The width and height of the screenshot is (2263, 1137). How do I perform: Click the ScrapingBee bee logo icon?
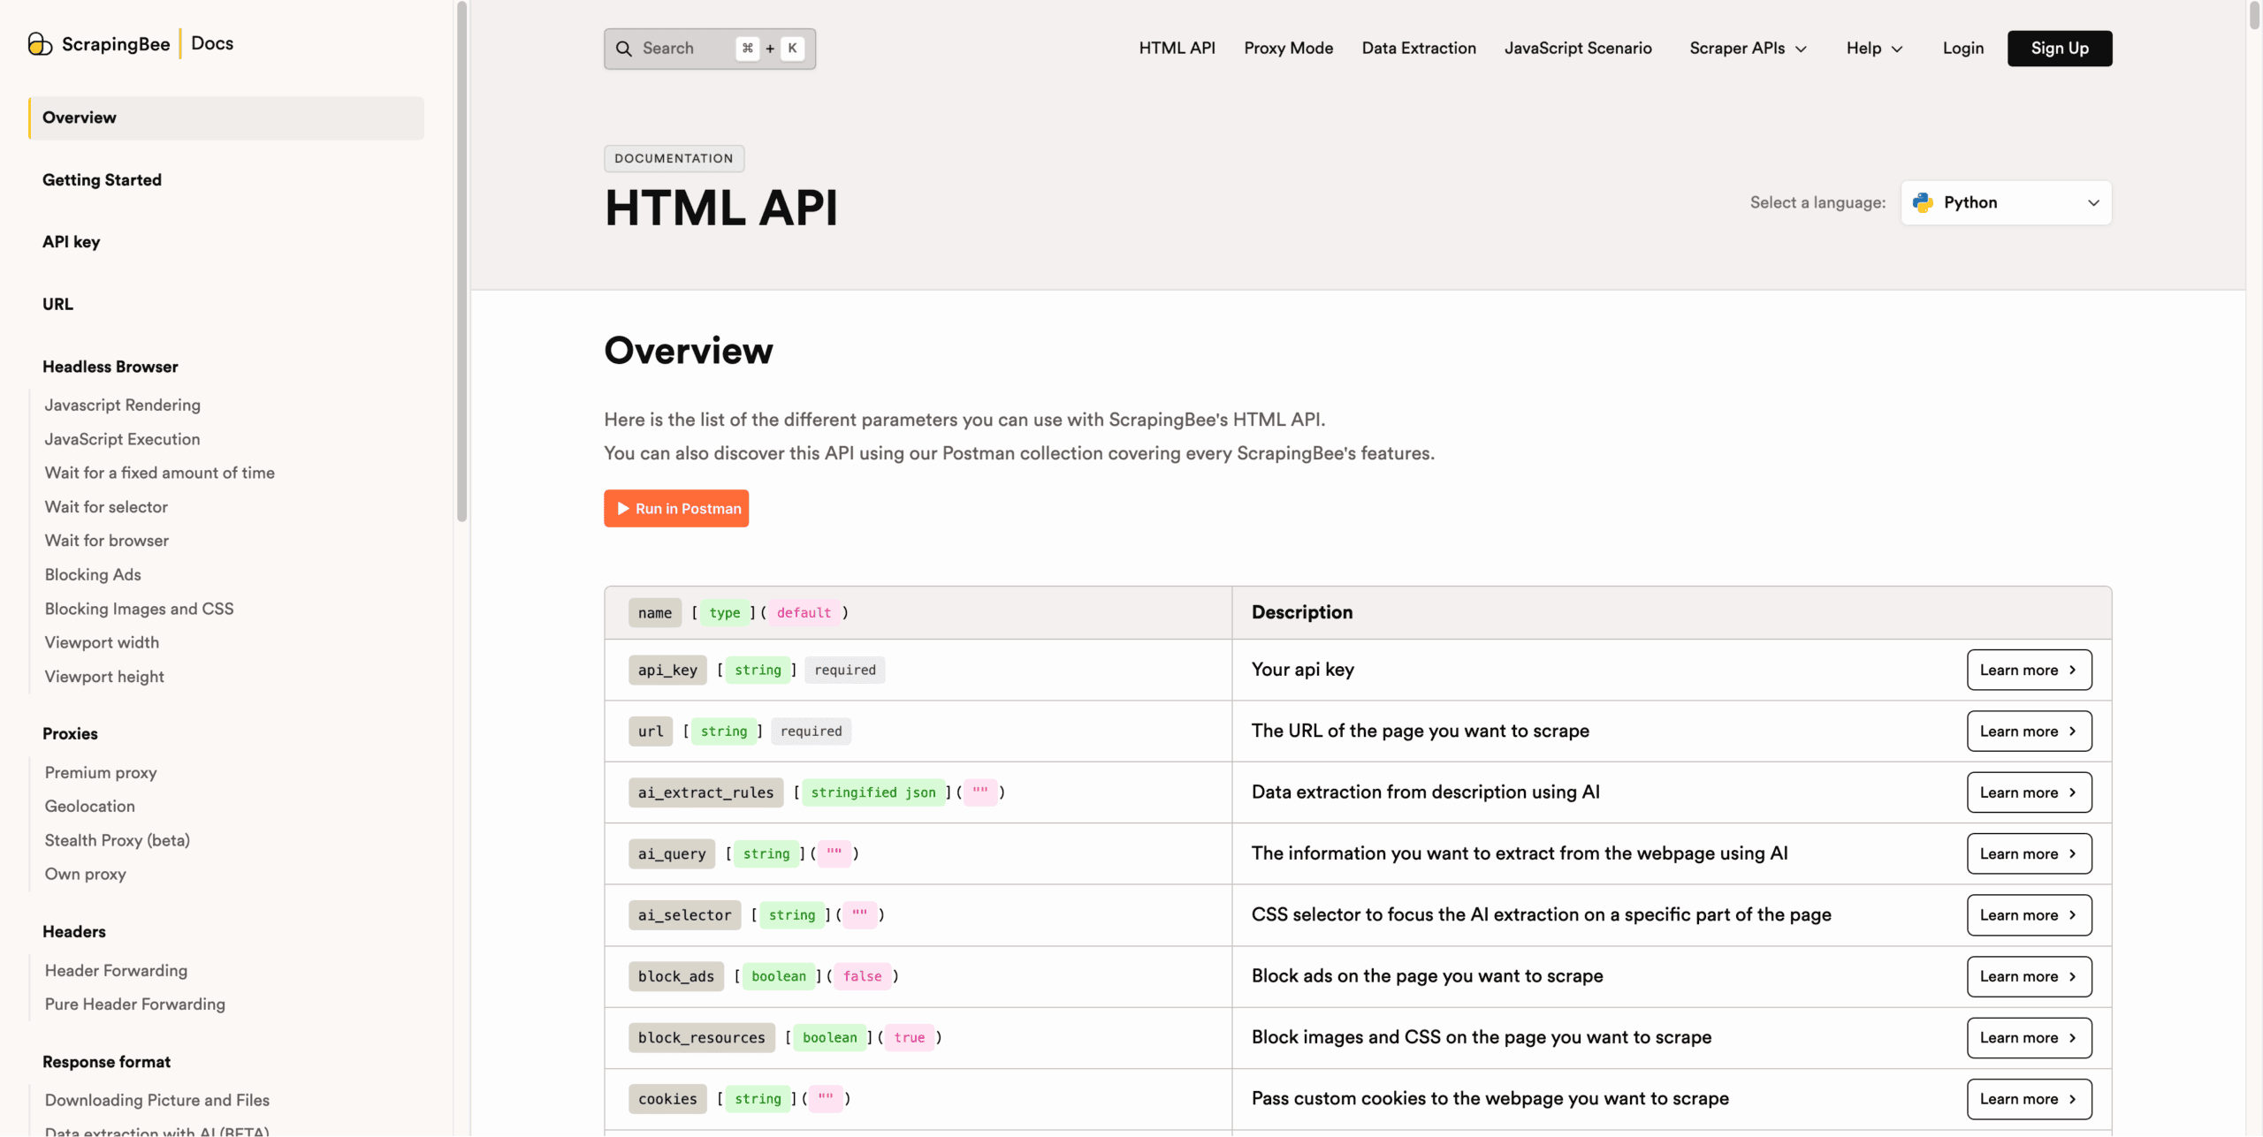(x=40, y=44)
